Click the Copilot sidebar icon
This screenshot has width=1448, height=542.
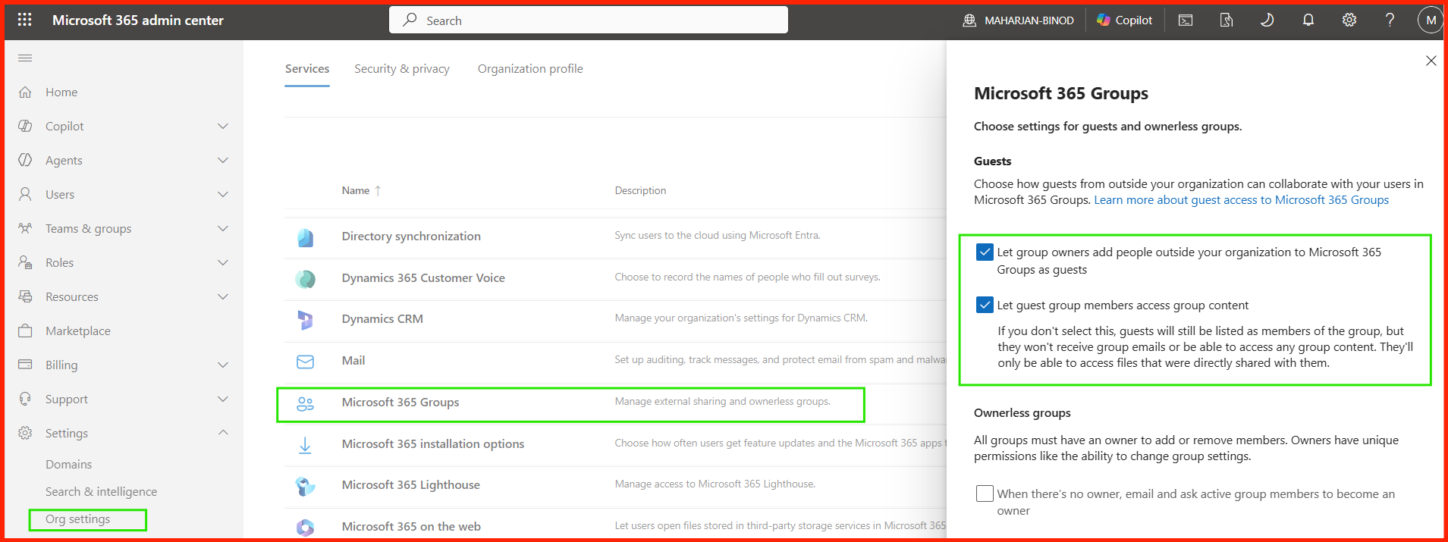[x=25, y=126]
